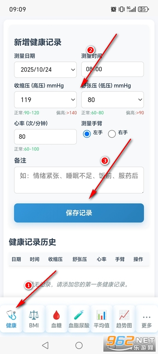Click the 保存记录 button
The image size is (158, 354).
coord(79,213)
